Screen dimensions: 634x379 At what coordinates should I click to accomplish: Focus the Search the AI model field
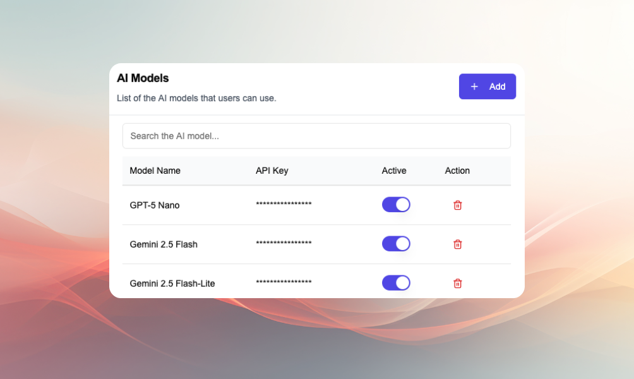pyautogui.click(x=316, y=136)
